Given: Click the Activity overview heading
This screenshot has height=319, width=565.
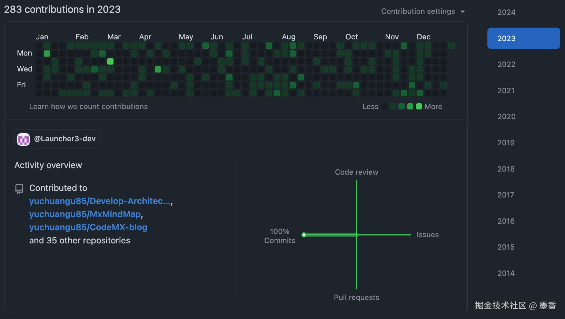Looking at the screenshot, I should pos(48,165).
